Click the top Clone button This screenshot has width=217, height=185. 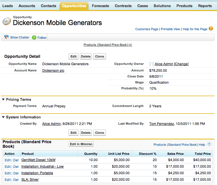99,56
